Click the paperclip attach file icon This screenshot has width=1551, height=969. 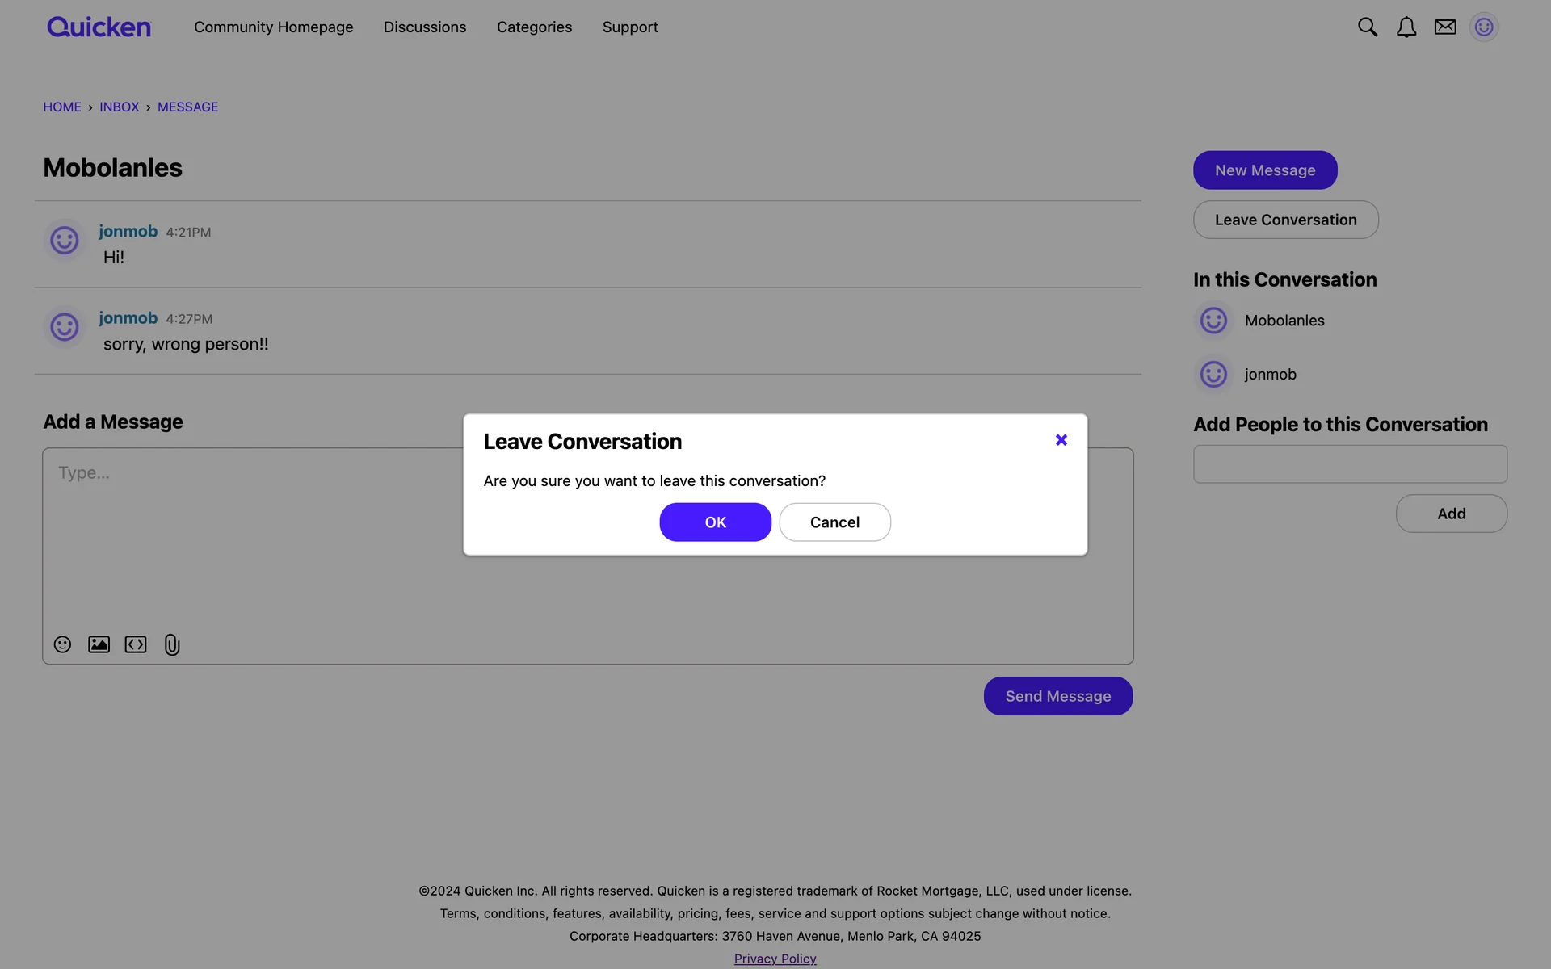pyautogui.click(x=172, y=644)
